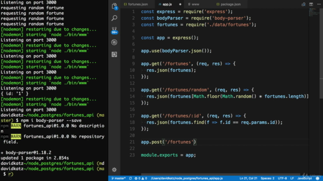Click line number 21 in gutter
This screenshot has height=181, width=323.
132,142
